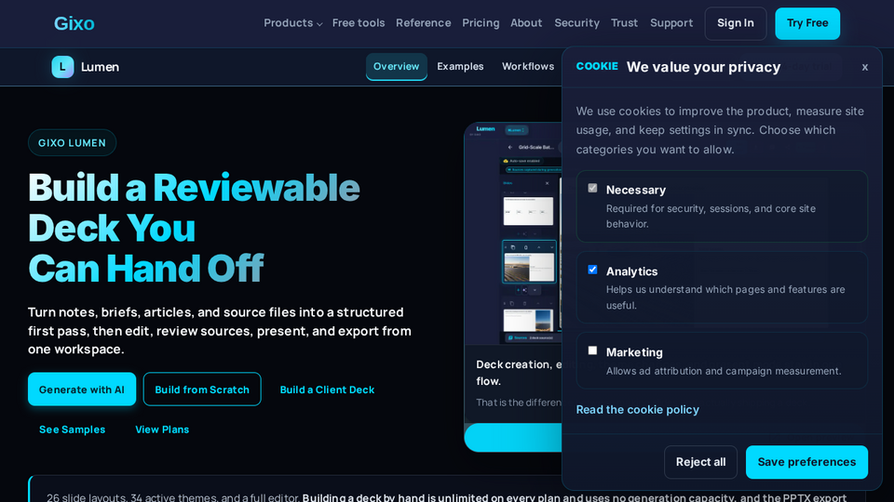
Task: Enable the Marketing cookies checkbox
Action: pyautogui.click(x=592, y=350)
